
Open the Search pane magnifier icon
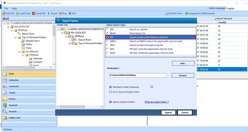click(x=5, y=111)
